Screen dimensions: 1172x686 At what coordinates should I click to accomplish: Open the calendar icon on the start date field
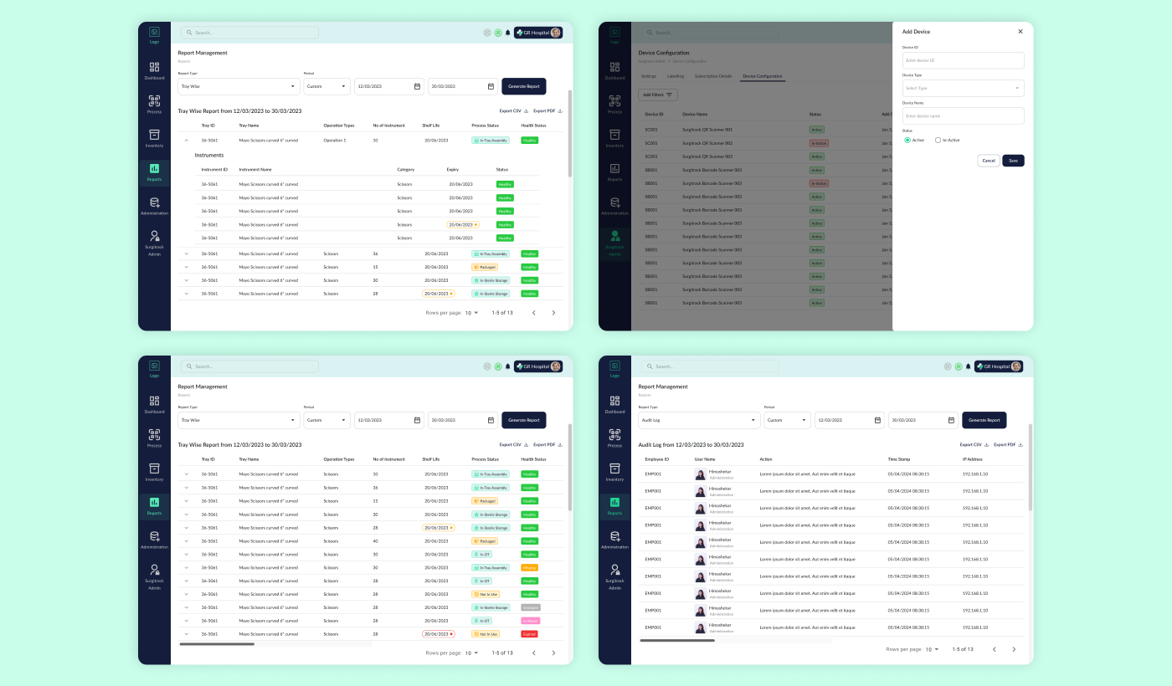[x=415, y=86]
